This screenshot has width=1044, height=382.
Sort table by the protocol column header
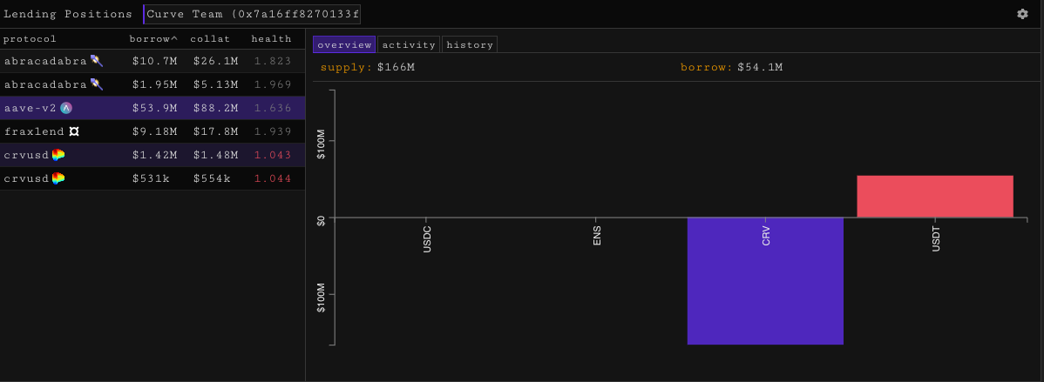point(30,39)
